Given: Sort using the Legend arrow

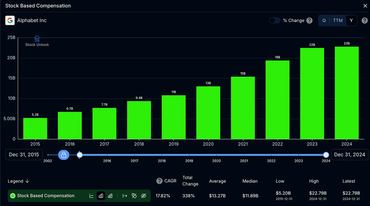Looking at the screenshot, I should click(x=27, y=181).
